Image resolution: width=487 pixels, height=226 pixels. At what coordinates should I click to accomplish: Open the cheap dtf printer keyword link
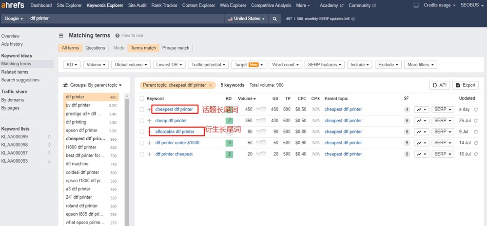pyautogui.click(x=171, y=121)
